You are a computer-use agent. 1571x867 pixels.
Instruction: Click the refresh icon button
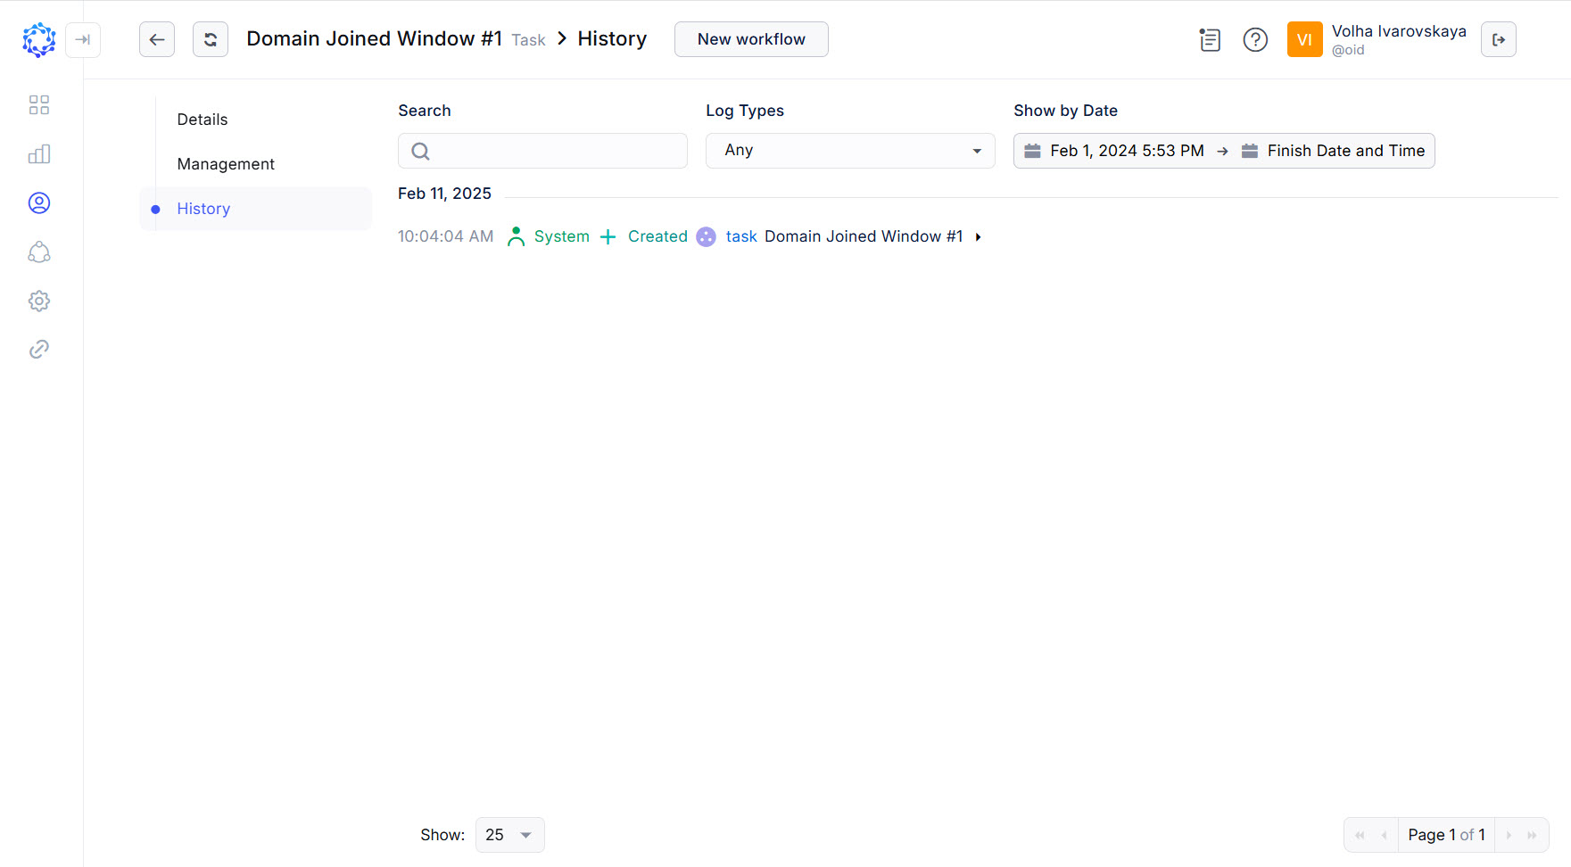(x=211, y=39)
